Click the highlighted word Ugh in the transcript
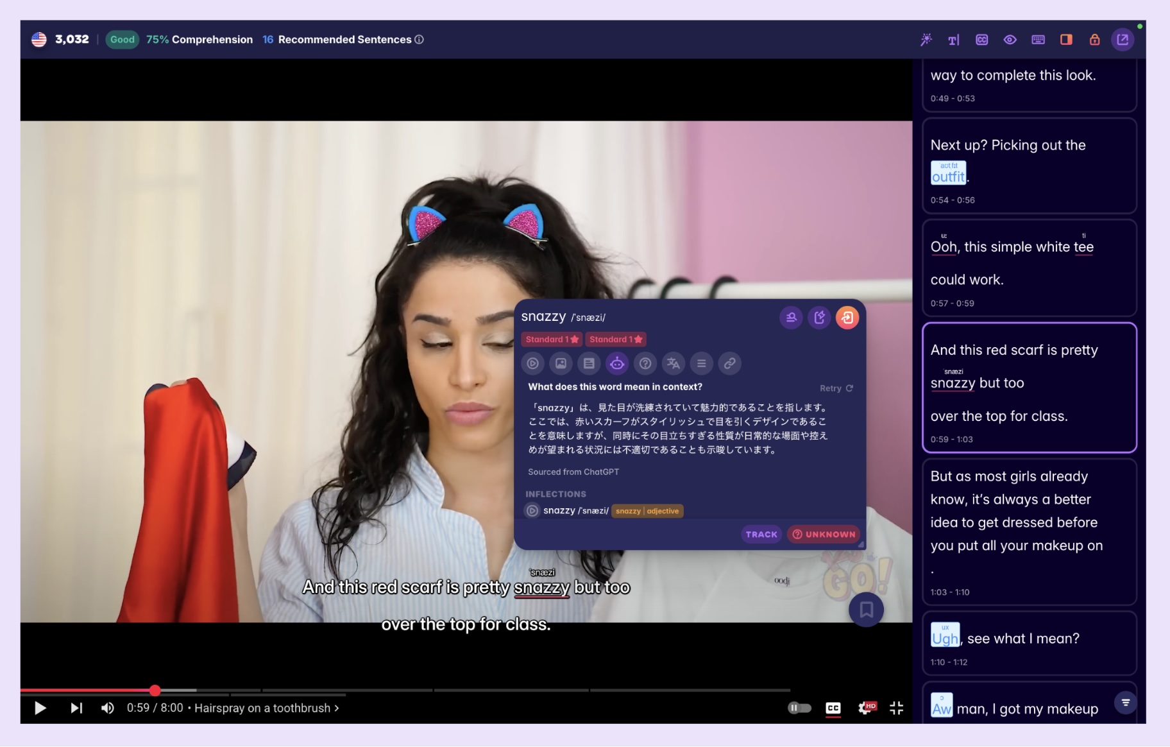The height and width of the screenshot is (747, 1170). (x=945, y=635)
